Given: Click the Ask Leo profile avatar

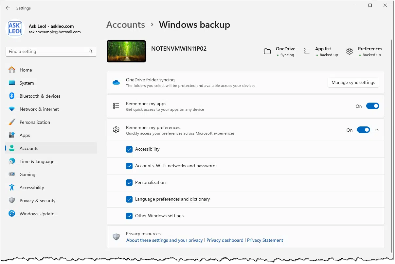Looking at the screenshot, I should [x=15, y=29].
